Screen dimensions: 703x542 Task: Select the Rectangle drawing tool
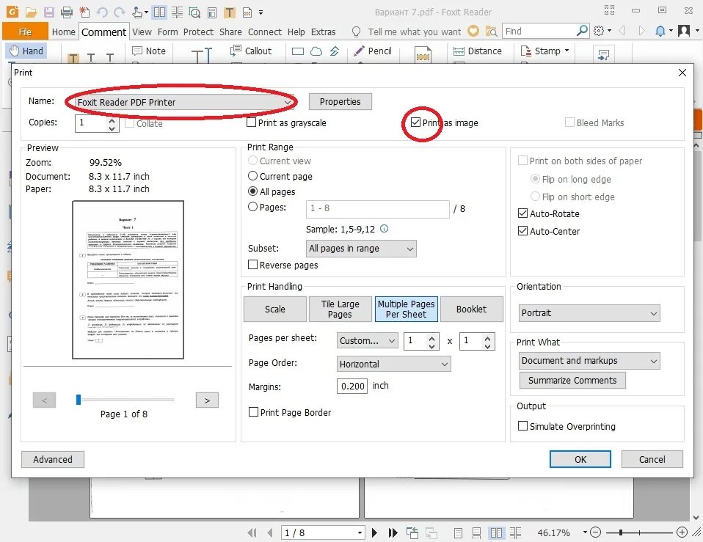298,51
